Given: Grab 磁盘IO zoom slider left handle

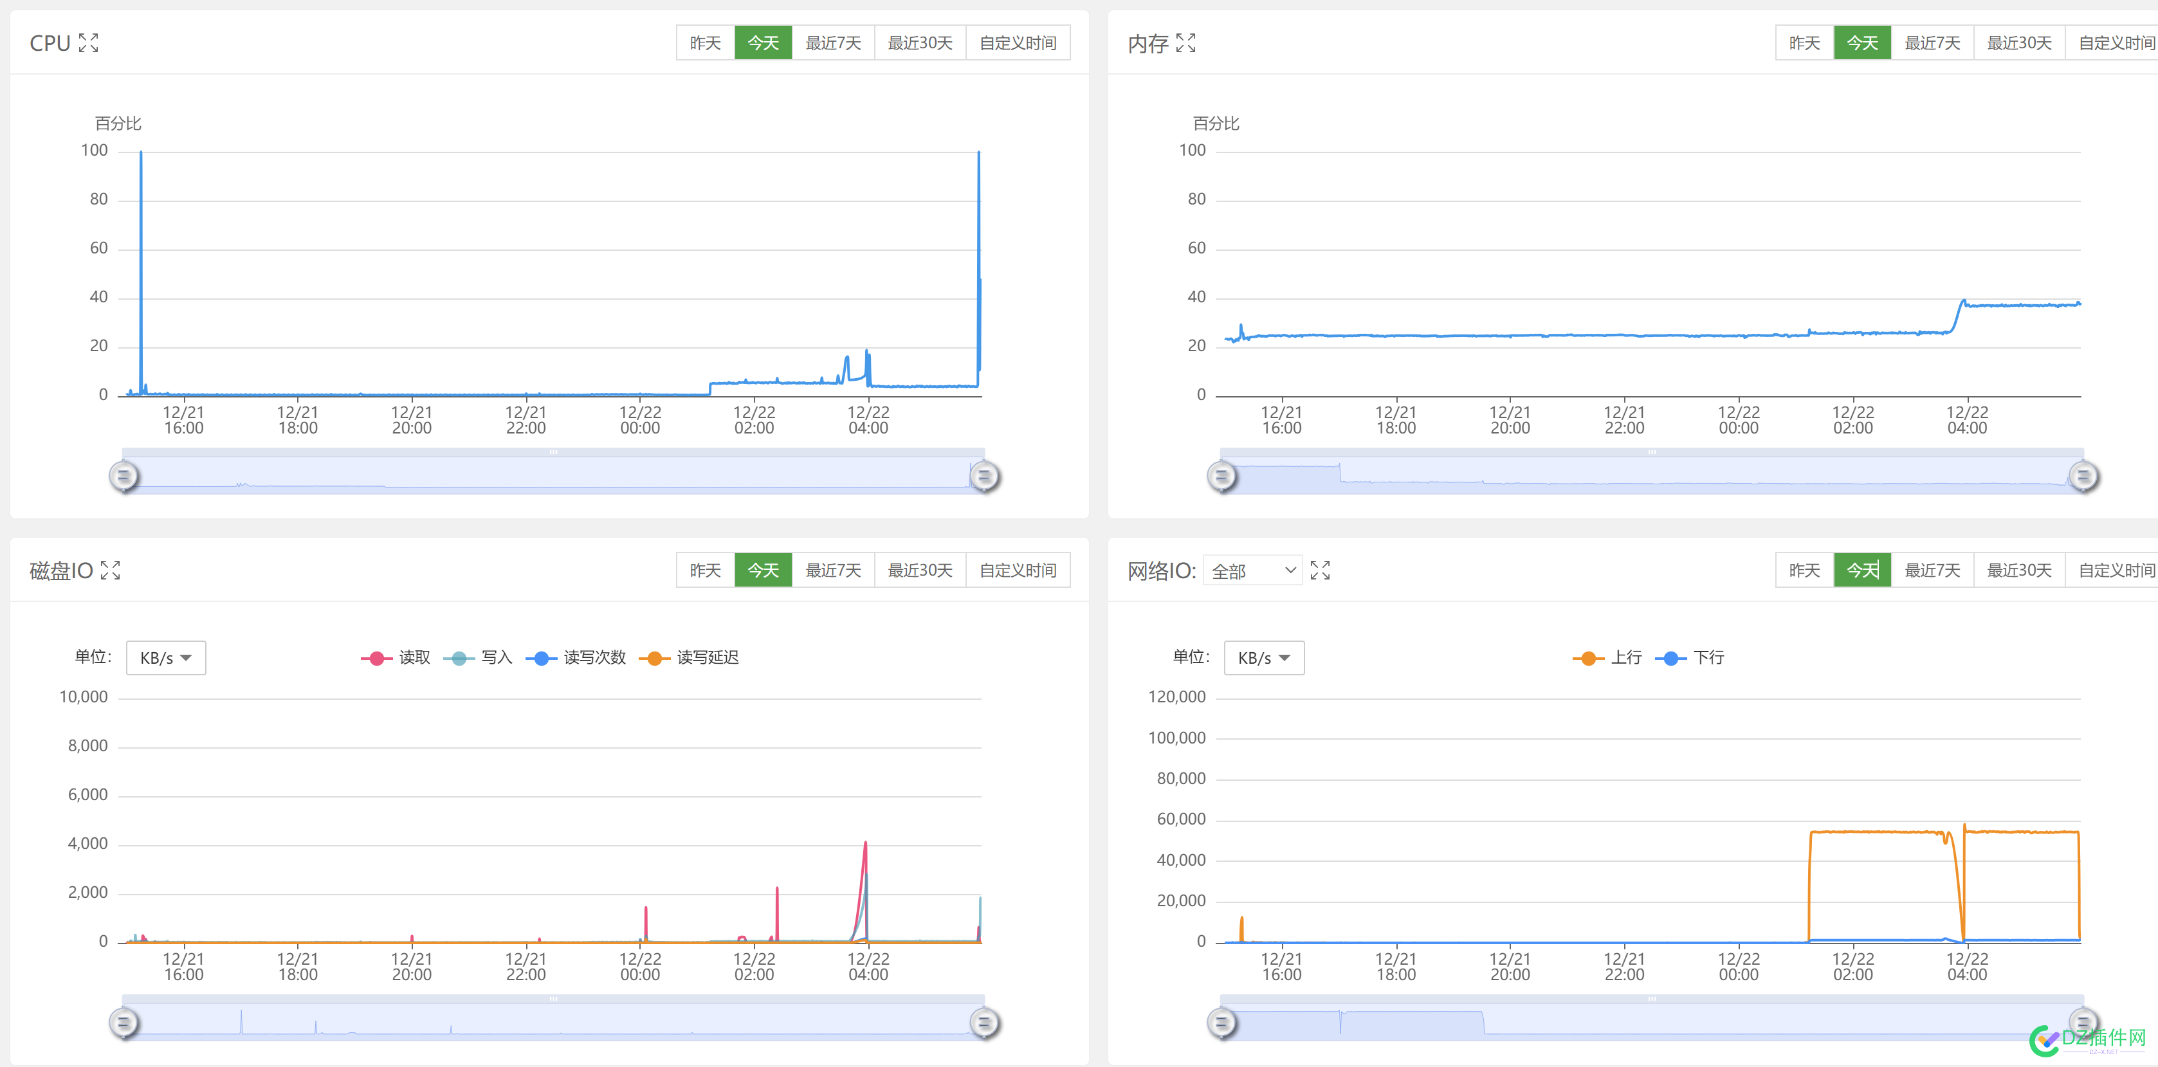Looking at the screenshot, I should 124,1023.
